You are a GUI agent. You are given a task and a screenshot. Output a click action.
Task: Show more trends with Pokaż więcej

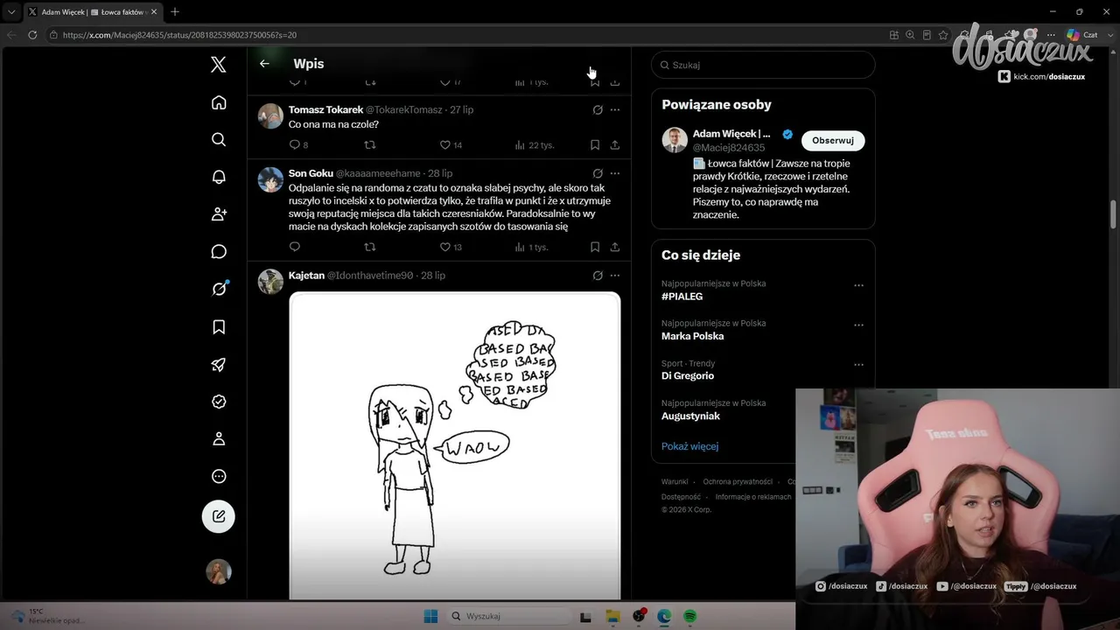pos(690,446)
